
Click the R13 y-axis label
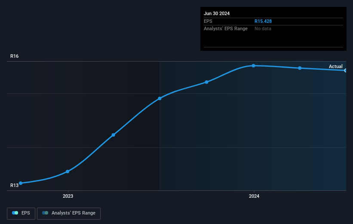pos(15,185)
